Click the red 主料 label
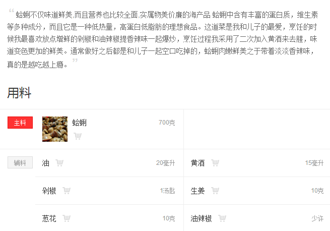This screenshot has height=231, width=330. [x=20, y=123]
